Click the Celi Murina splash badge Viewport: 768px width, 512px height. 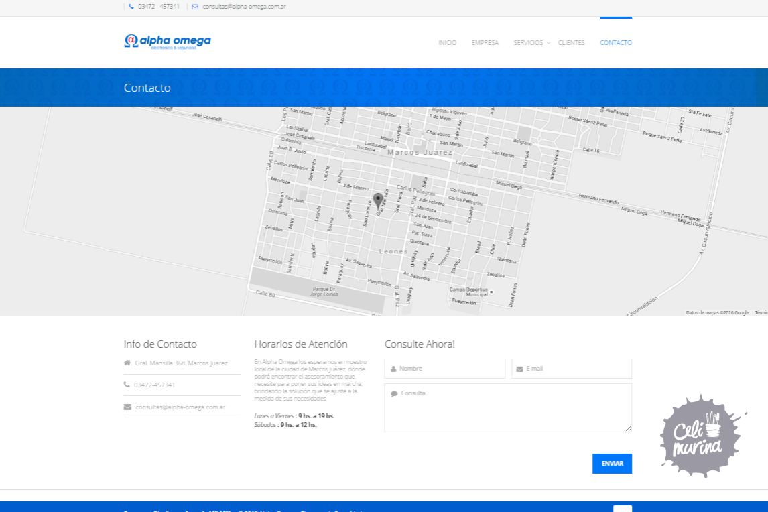[702, 436]
